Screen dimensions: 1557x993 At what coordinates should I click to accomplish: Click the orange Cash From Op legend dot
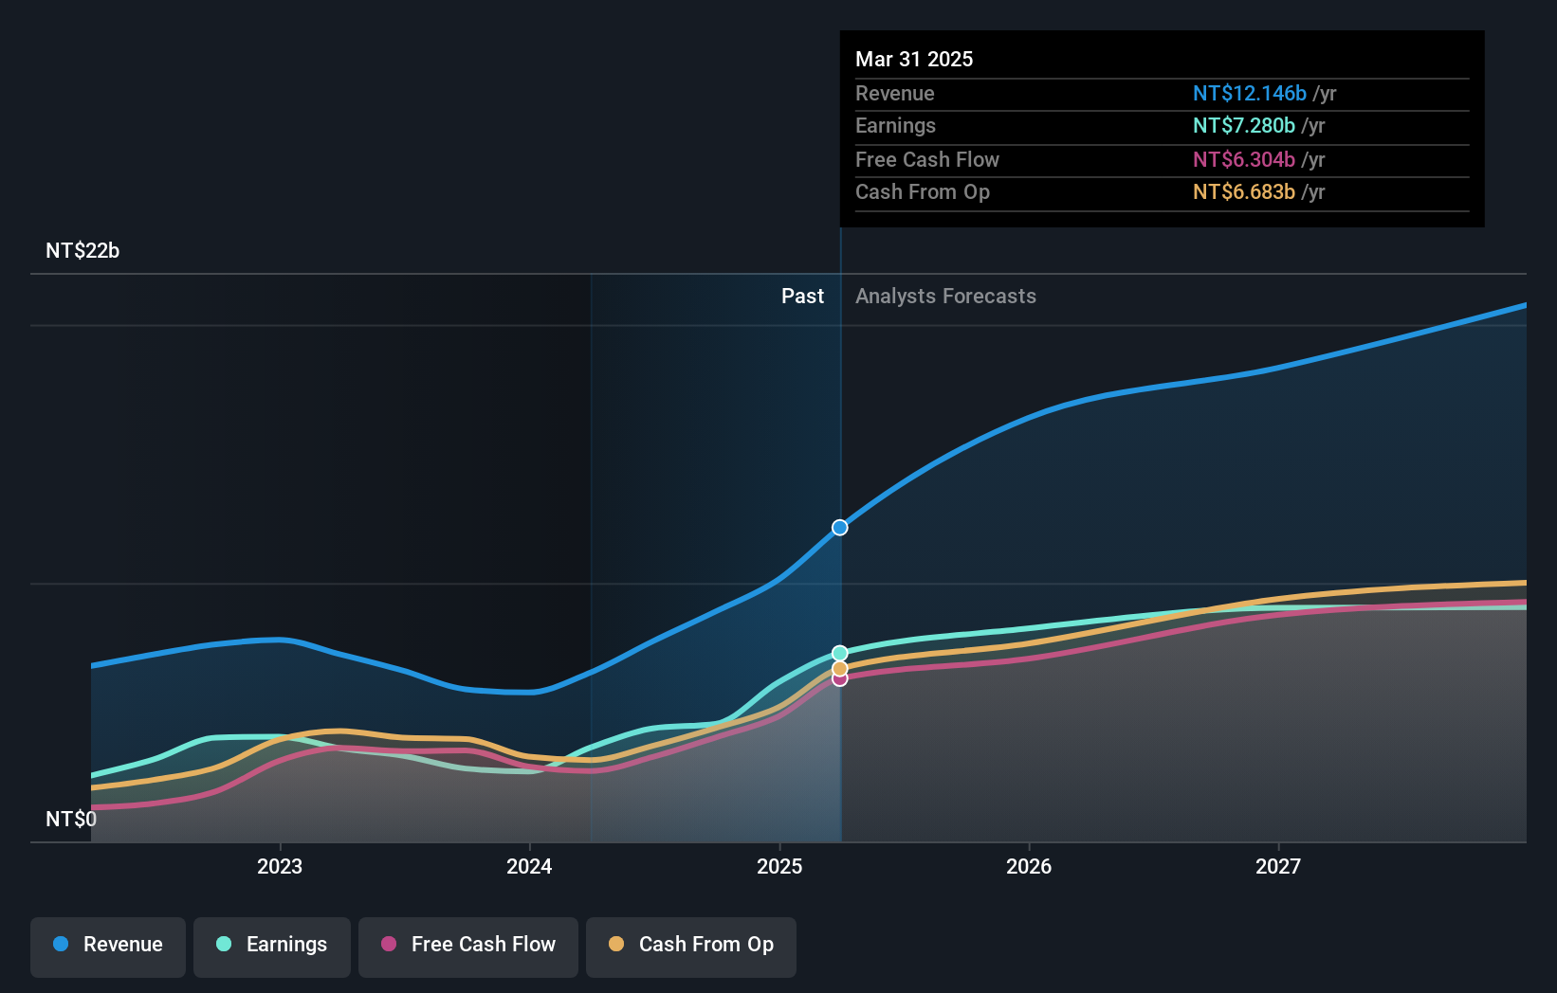pyautogui.click(x=616, y=944)
